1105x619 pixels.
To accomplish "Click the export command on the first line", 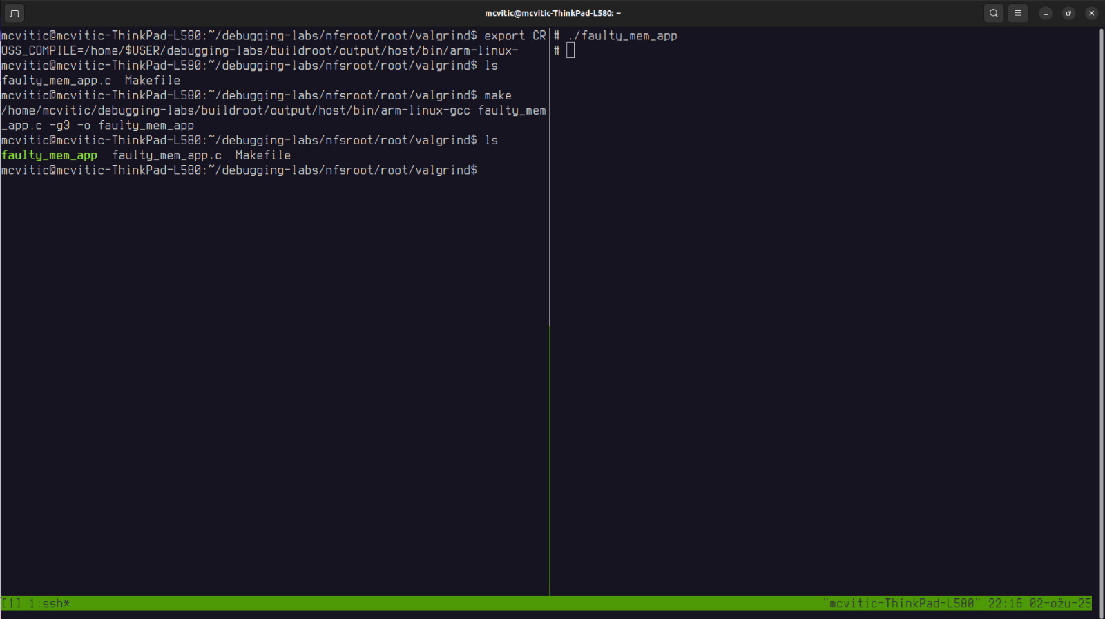I will click(504, 36).
